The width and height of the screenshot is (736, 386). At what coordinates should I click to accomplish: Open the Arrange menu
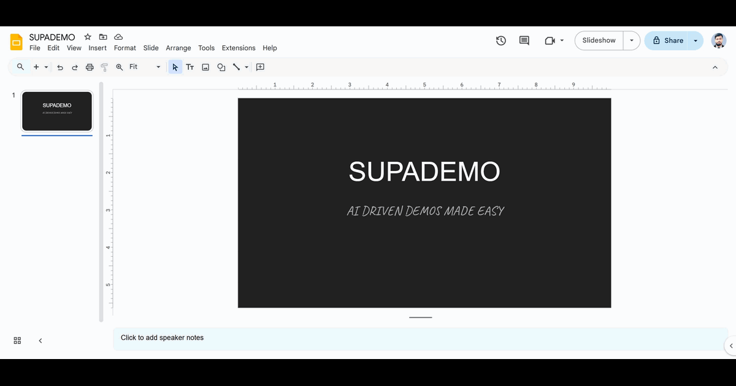pos(178,48)
